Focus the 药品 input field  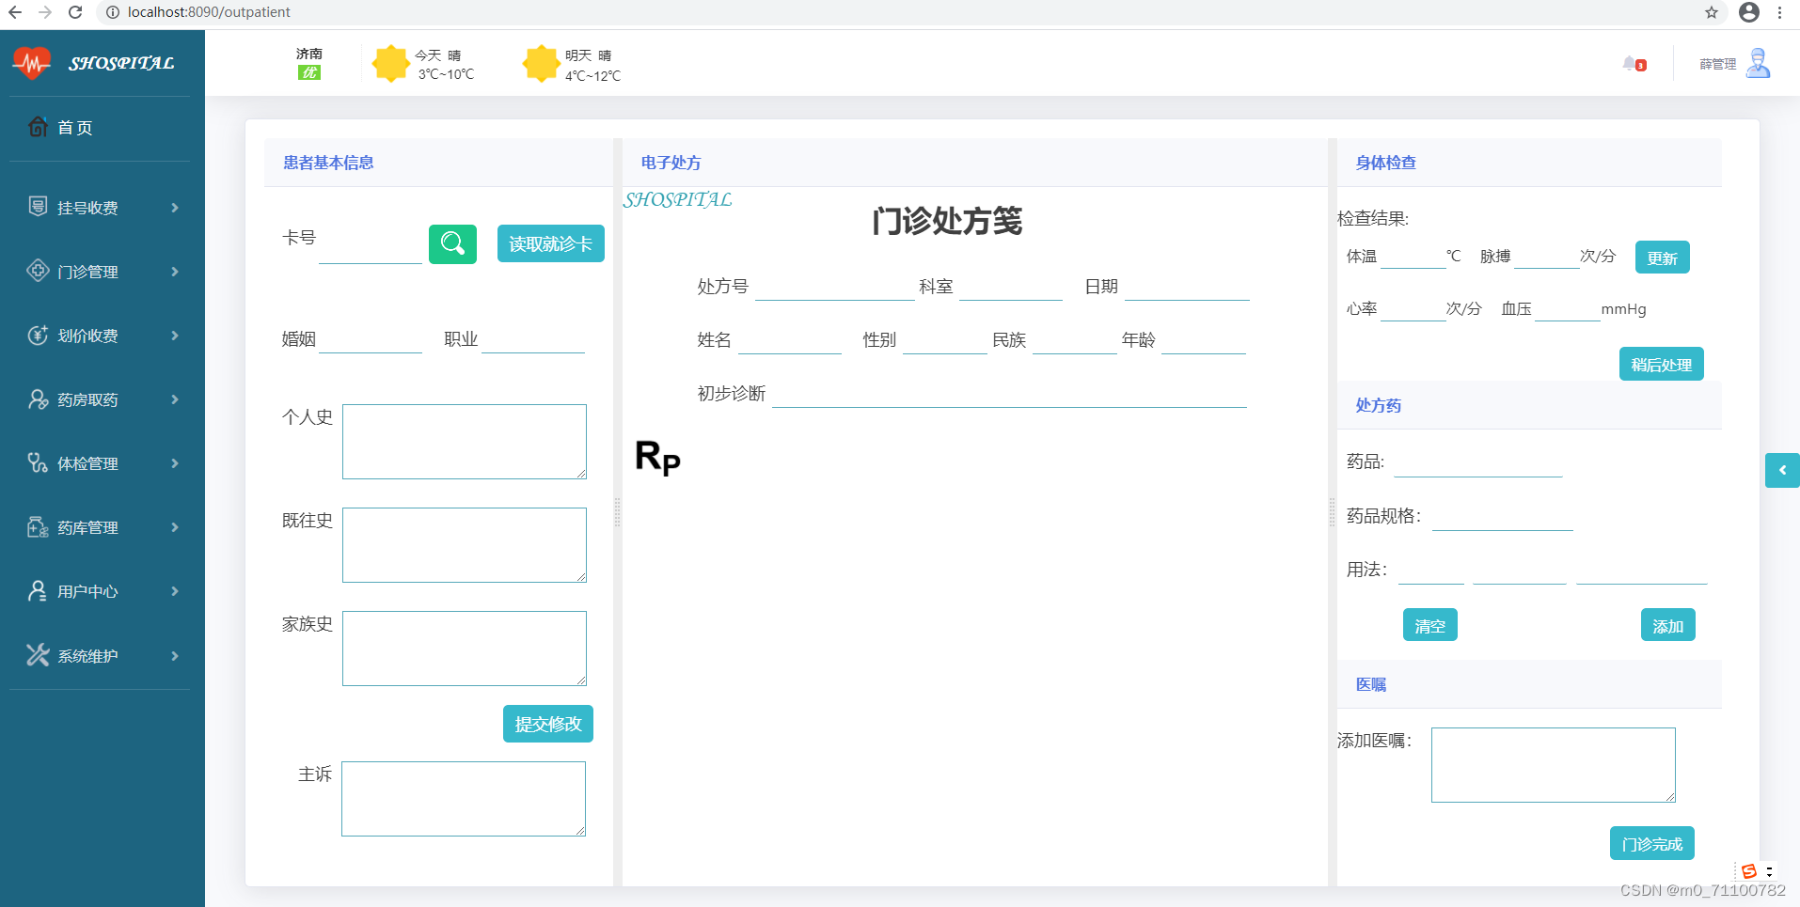[1478, 462]
